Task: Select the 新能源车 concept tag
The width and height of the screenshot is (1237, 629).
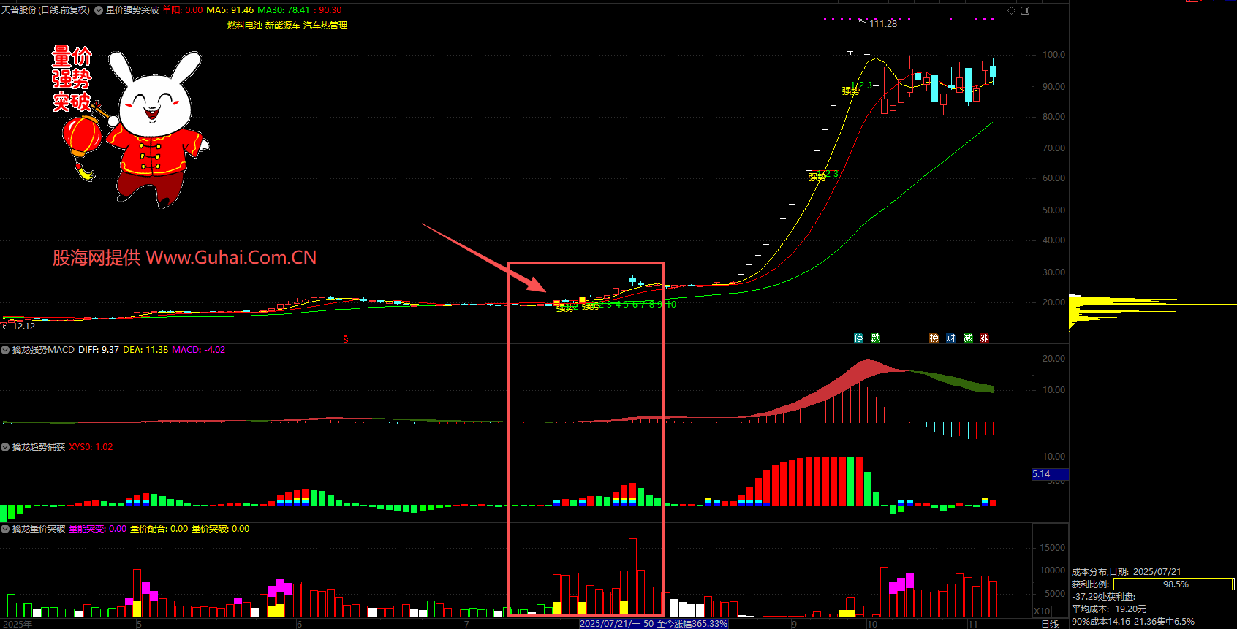Action: click(x=282, y=25)
